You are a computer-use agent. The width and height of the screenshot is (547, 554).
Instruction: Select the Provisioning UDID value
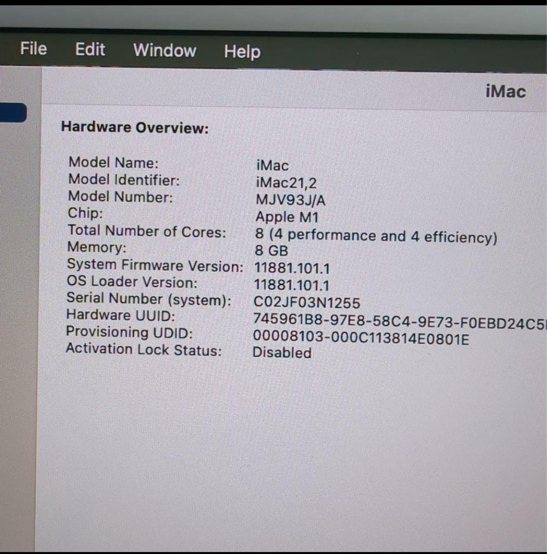[361, 339]
